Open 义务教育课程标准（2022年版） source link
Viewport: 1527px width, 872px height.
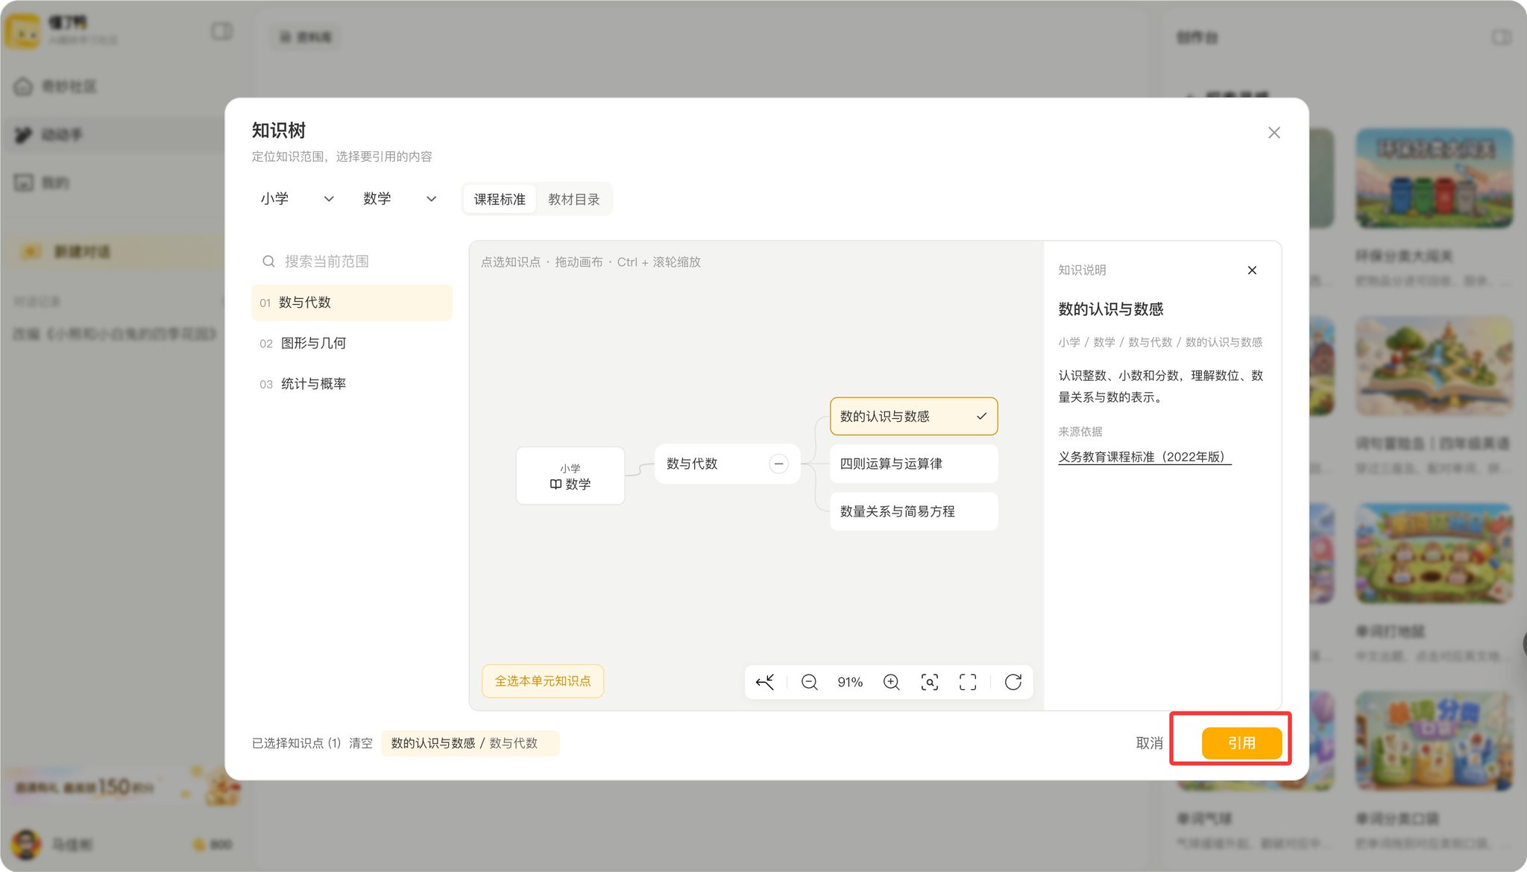[1145, 457]
